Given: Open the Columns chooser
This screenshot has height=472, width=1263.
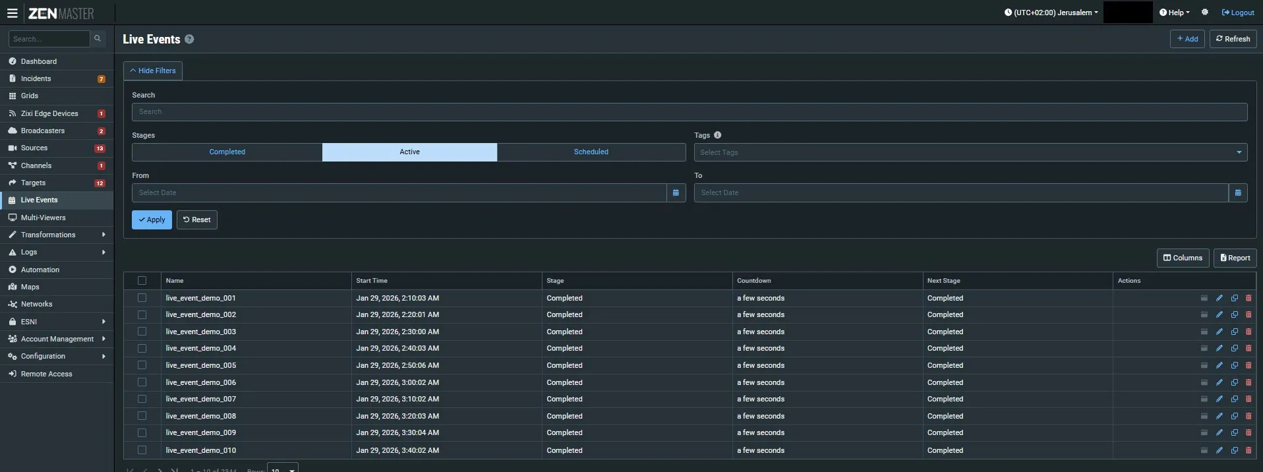Looking at the screenshot, I should 1183,258.
